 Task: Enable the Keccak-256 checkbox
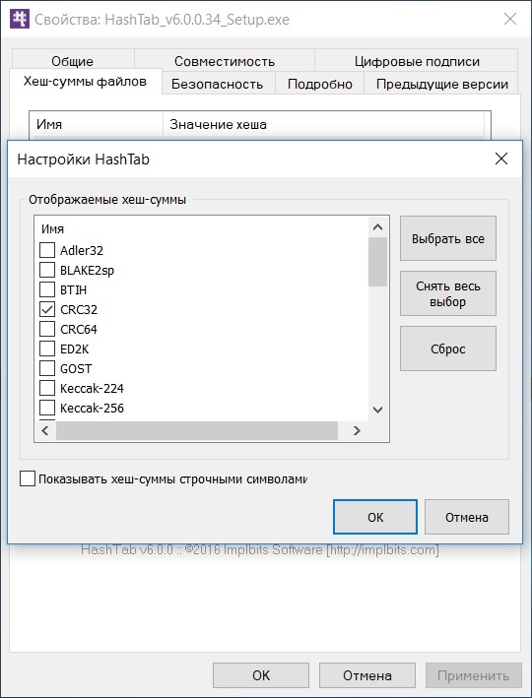[x=47, y=408]
